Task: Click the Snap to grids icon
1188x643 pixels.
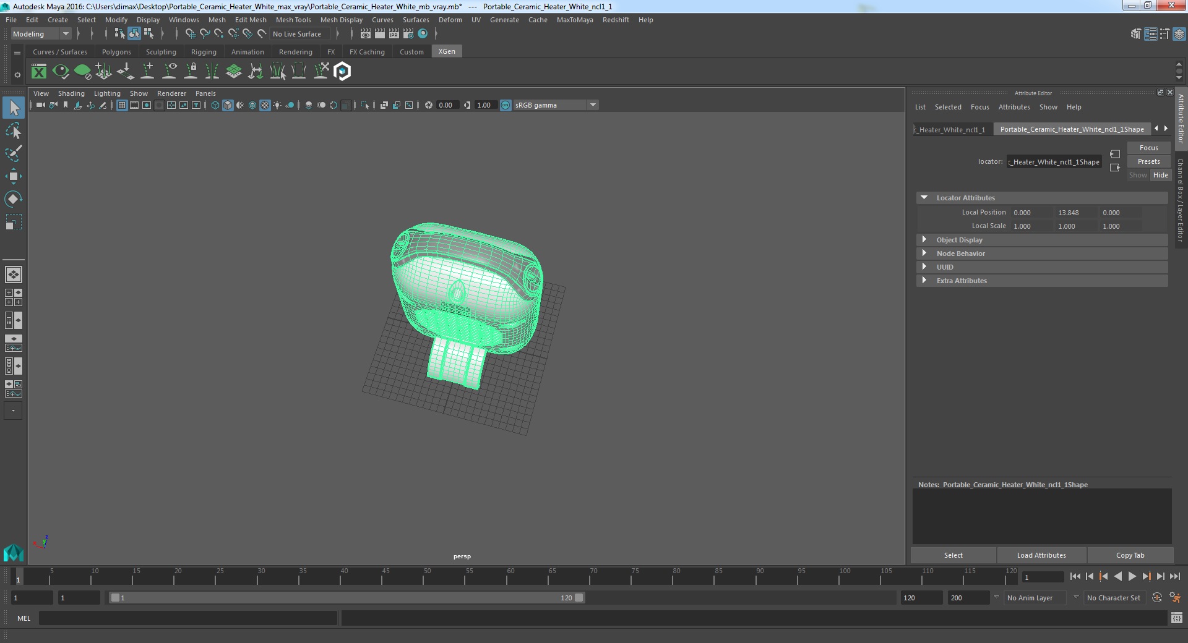Action: coord(191,34)
